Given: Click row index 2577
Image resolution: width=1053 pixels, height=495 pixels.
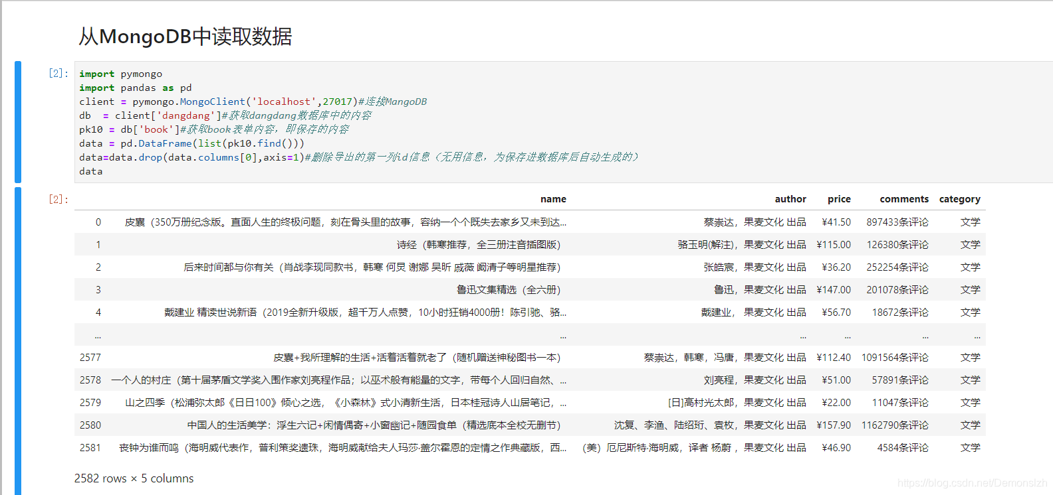Looking at the screenshot, I should pyautogui.click(x=90, y=358).
